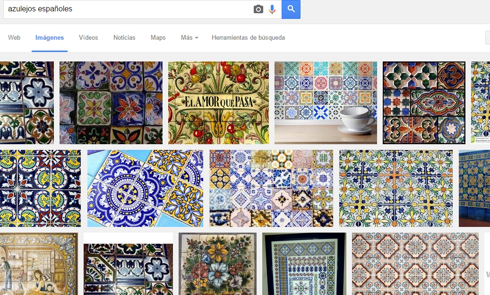
Task: Open the dark-bordered Moorish geometric tile image
Action: coord(424,103)
